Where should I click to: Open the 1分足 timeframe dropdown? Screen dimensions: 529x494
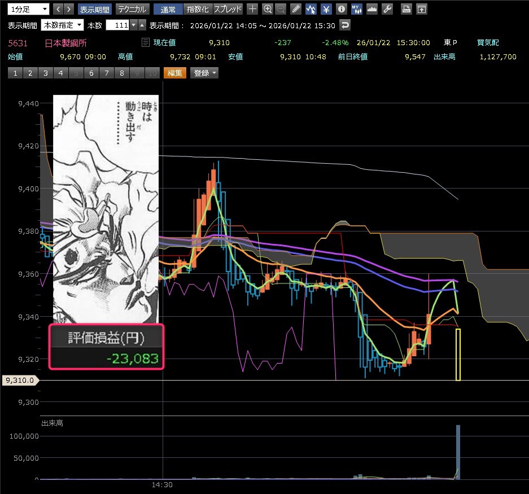(29, 9)
